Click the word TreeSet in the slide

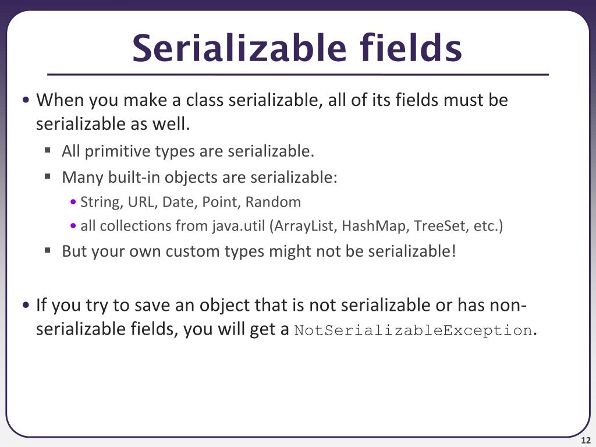[x=441, y=226]
